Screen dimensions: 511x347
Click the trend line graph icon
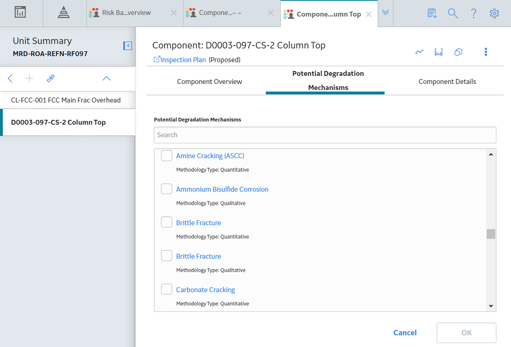coord(419,52)
